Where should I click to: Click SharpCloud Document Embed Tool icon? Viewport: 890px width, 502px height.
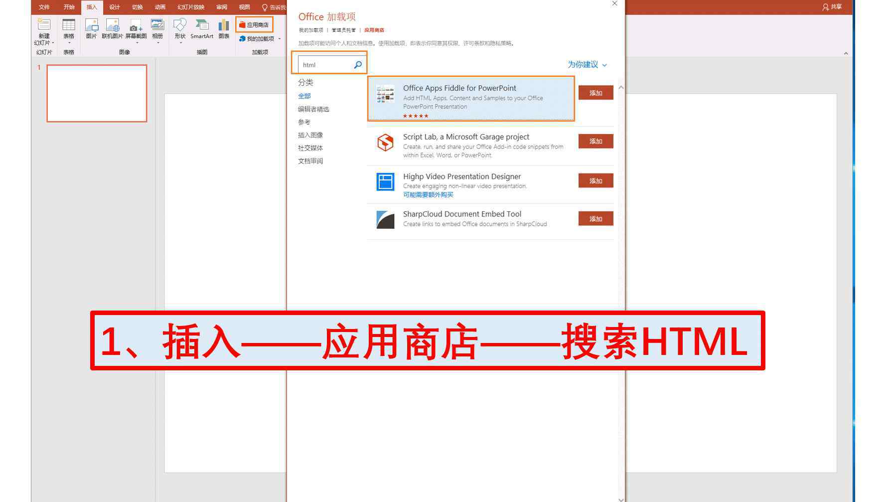pyautogui.click(x=385, y=219)
